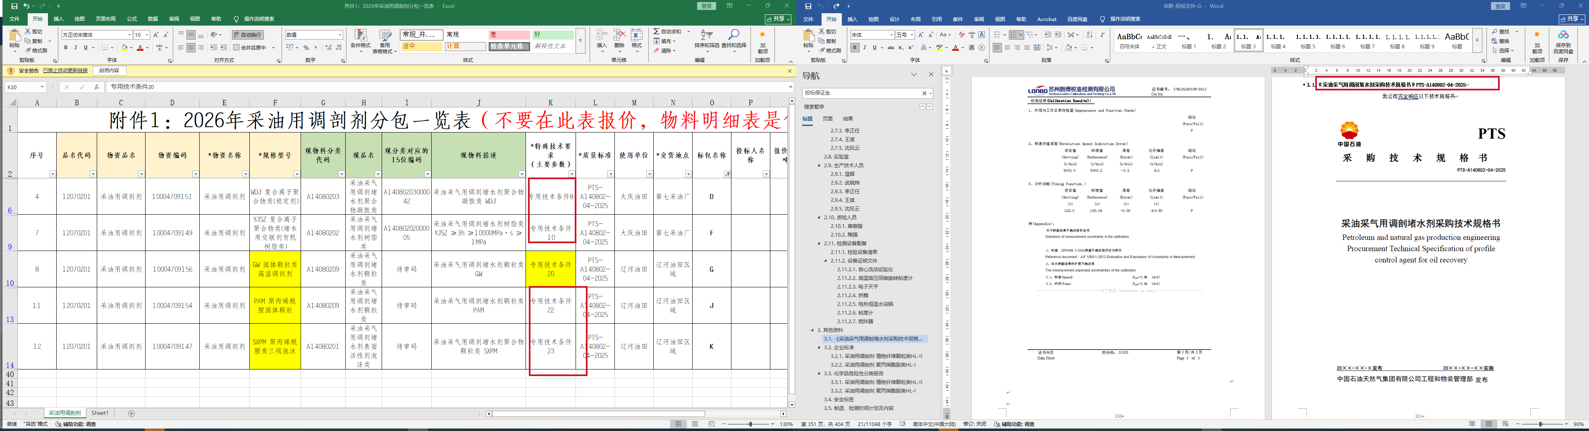Apply bold to the Excel cell
The width and height of the screenshot is (1589, 431).
coord(66,47)
